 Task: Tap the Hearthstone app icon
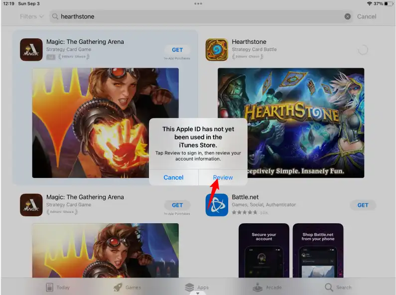click(217, 50)
